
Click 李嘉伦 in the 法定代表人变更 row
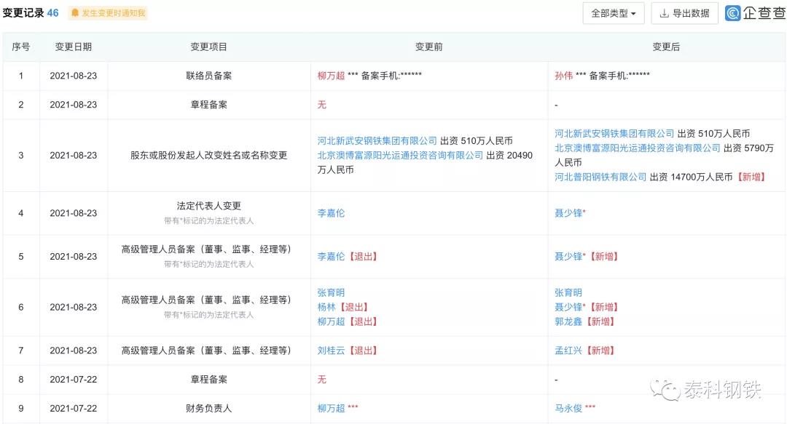(331, 213)
